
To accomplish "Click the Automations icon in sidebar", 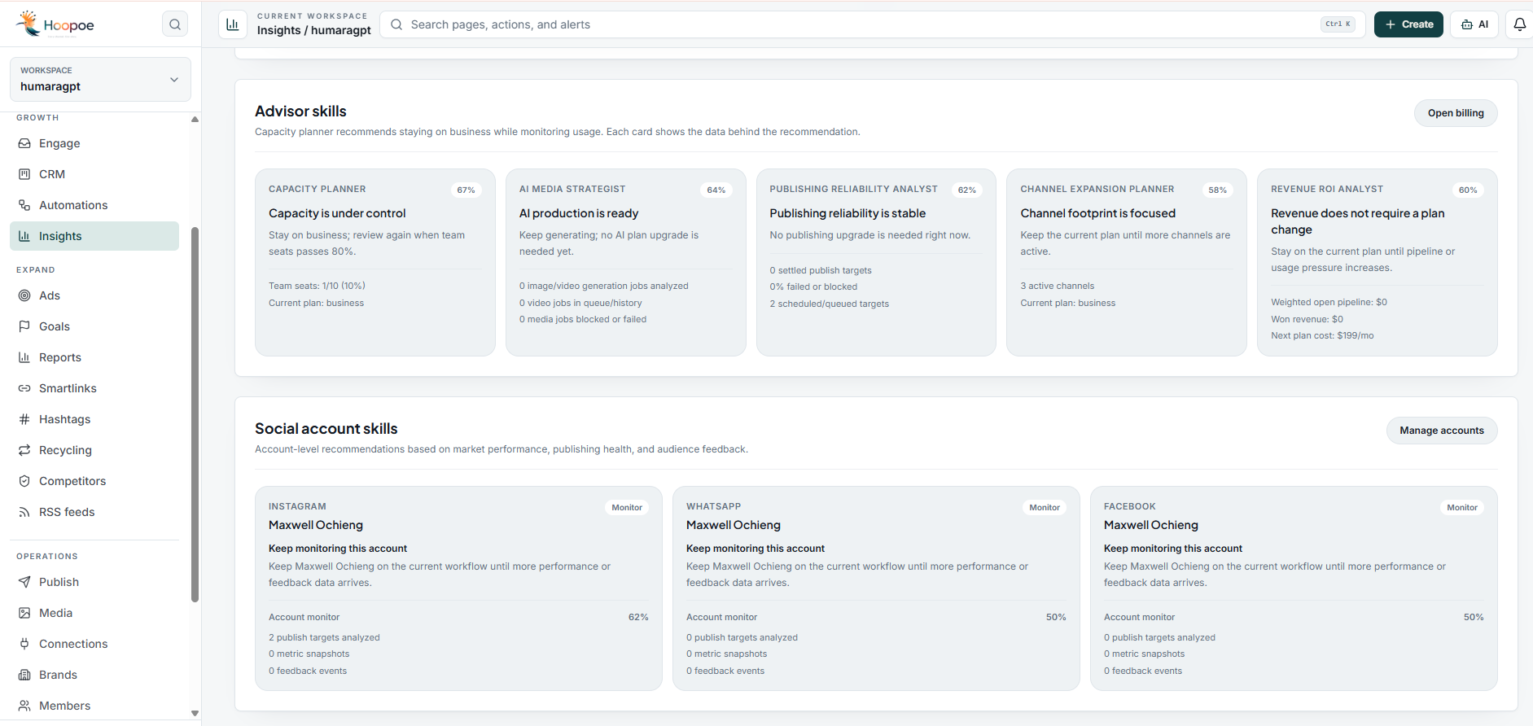I will point(24,205).
